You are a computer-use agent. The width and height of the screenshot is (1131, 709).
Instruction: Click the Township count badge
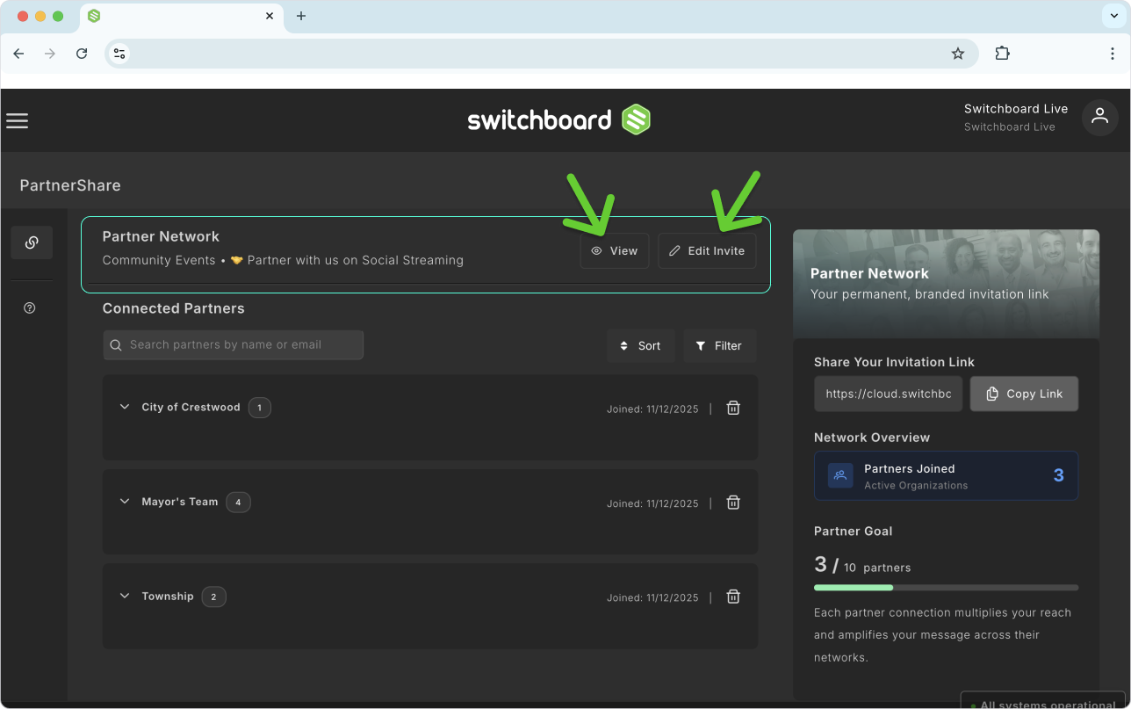(x=213, y=597)
